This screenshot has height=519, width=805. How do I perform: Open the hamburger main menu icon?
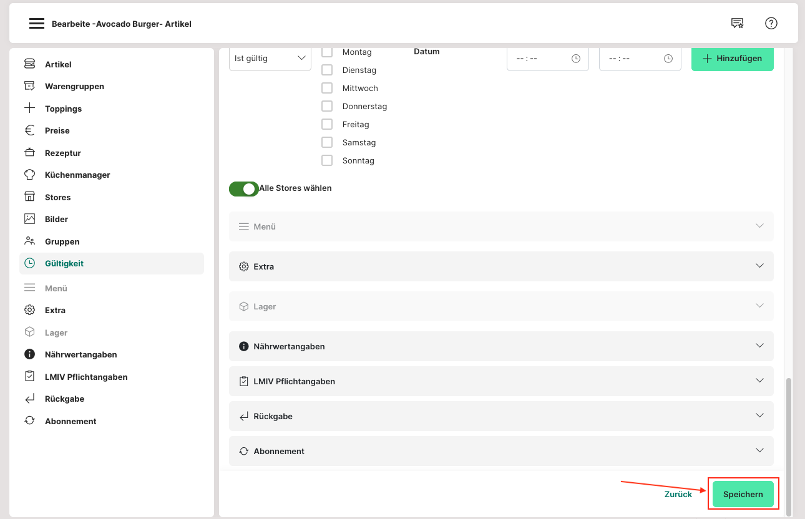(x=37, y=24)
